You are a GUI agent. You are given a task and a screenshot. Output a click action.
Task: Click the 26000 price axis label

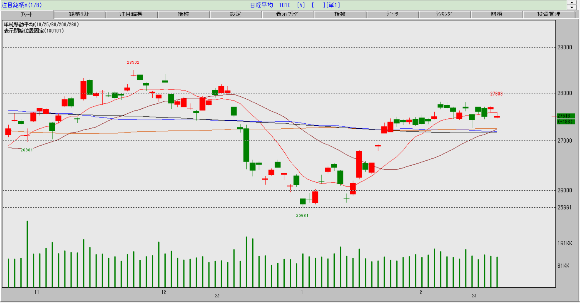coord(565,190)
